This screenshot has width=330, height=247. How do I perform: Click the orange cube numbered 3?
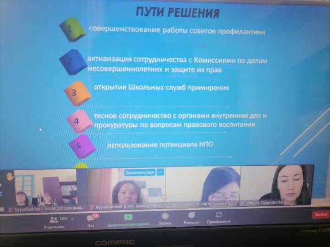pyautogui.click(x=78, y=93)
